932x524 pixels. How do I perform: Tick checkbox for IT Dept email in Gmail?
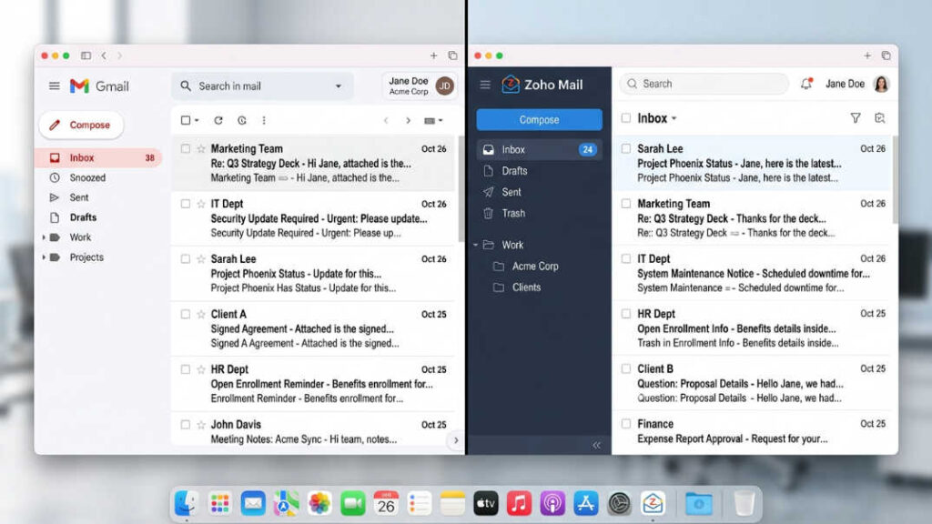186,204
